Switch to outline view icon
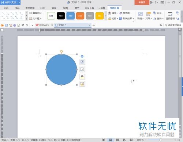 pyautogui.click(x=117, y=140)
